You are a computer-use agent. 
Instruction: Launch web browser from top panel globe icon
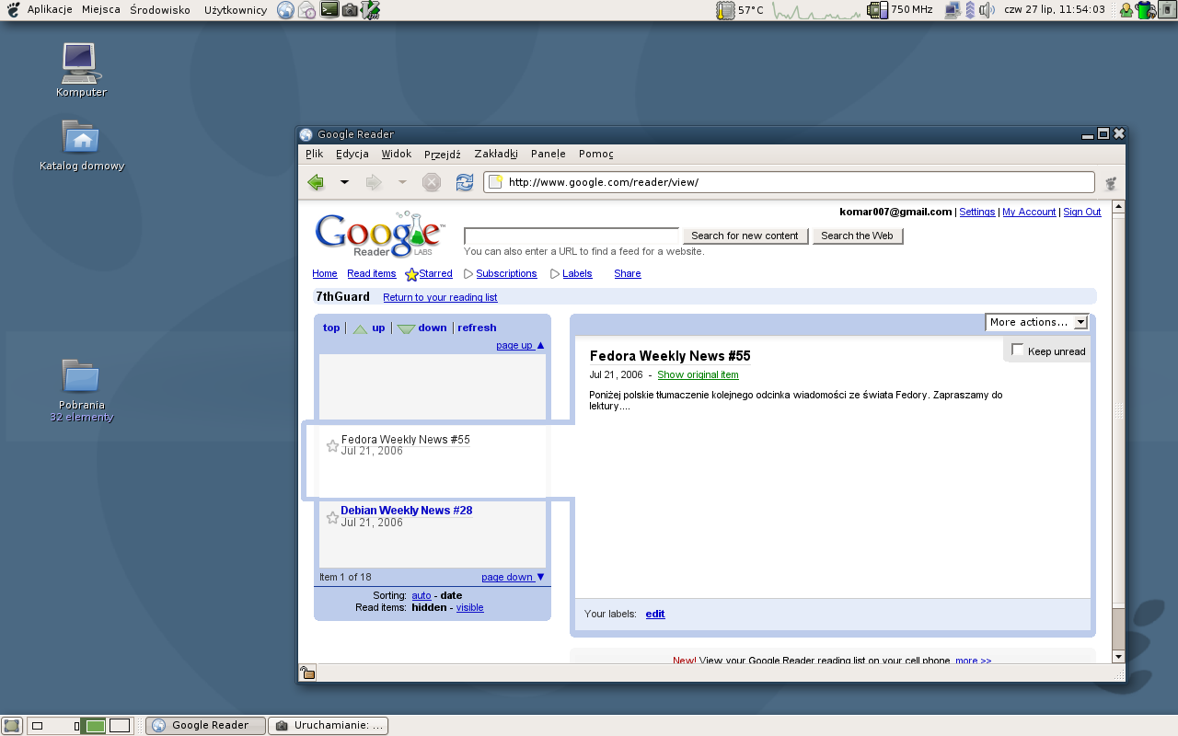[285, 10]
